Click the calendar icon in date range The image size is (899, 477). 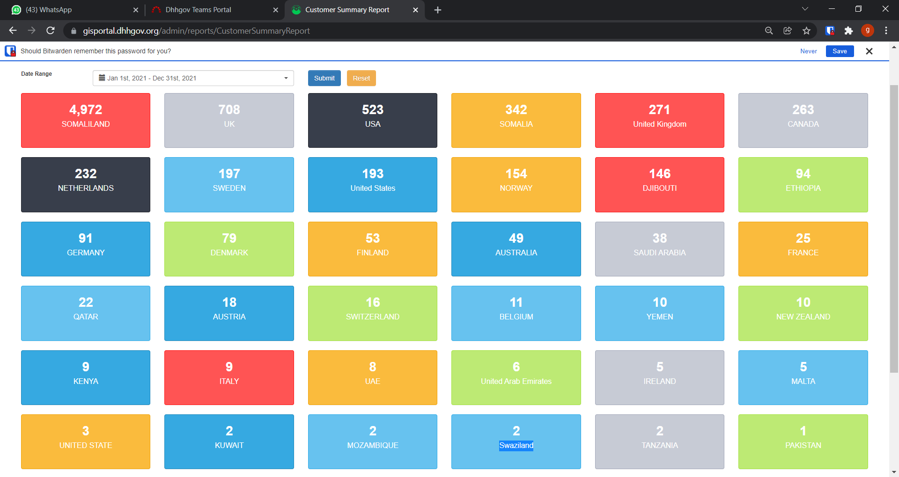(x=102, y=78)
